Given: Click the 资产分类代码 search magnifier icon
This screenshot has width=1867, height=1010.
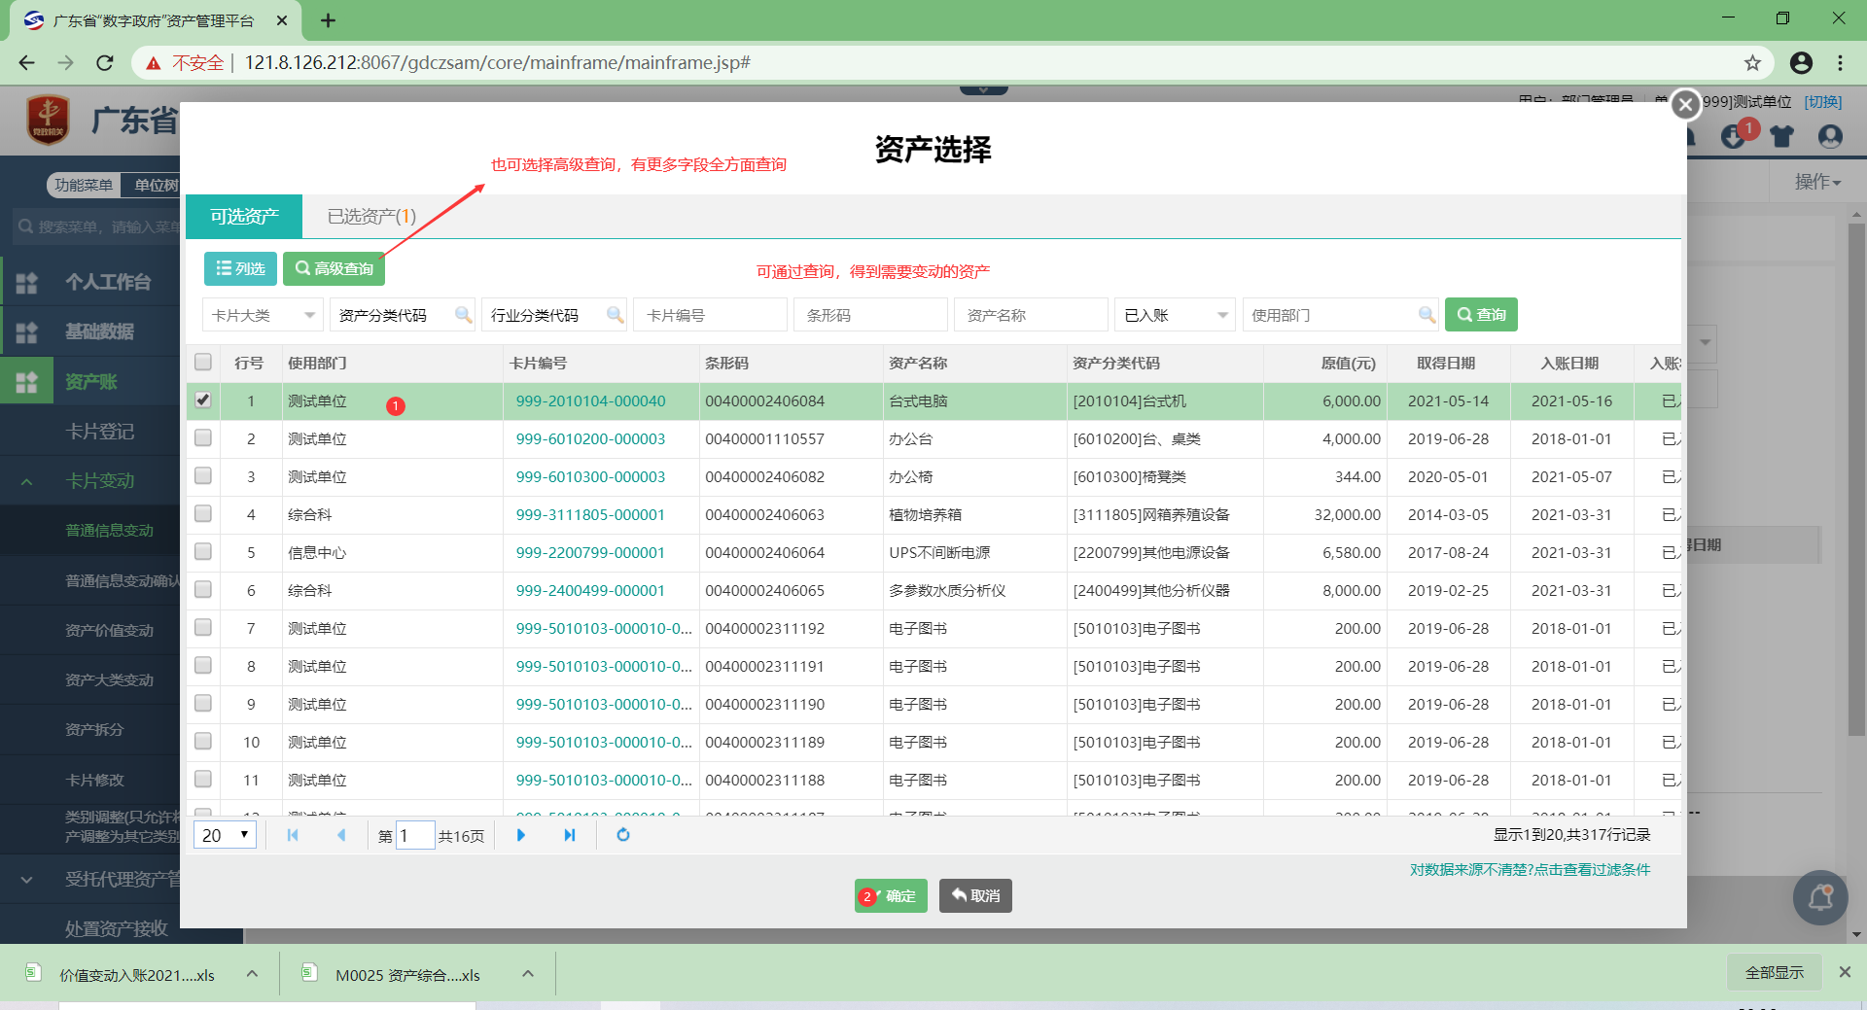Looking at the screenshot, I should [463, 315].
